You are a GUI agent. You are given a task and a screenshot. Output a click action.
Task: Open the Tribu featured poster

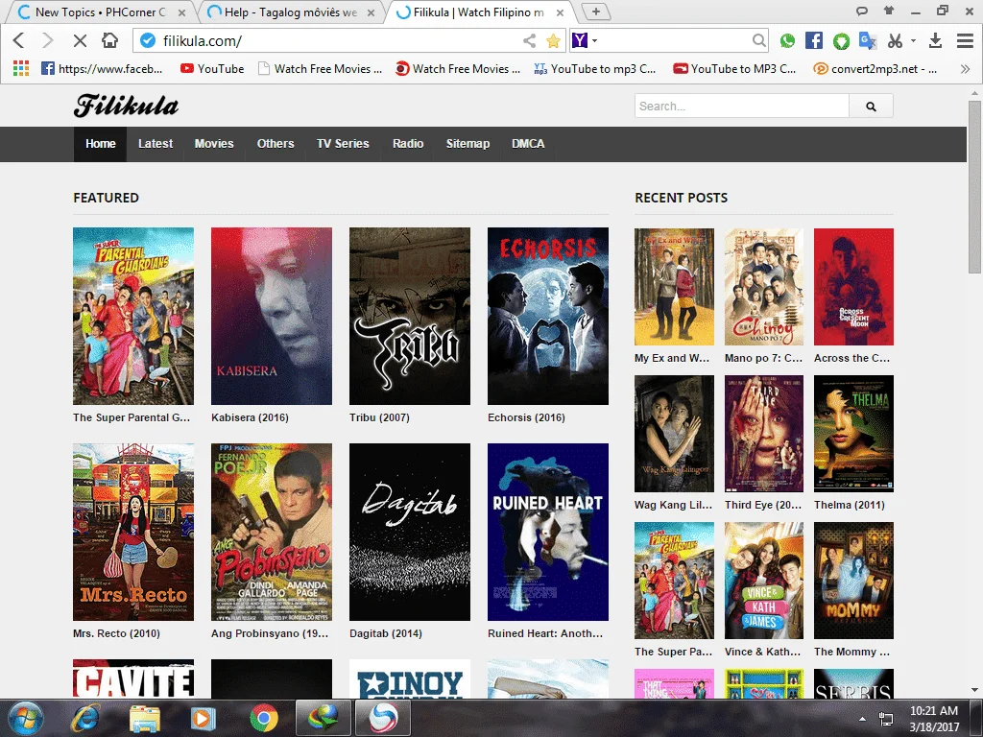coord(409,316)
